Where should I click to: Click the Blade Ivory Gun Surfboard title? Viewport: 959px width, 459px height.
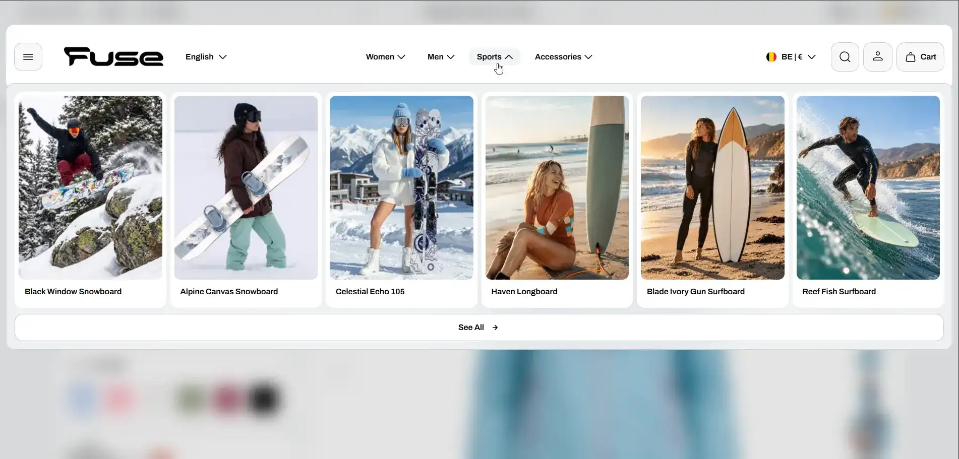tap(696, 292)
